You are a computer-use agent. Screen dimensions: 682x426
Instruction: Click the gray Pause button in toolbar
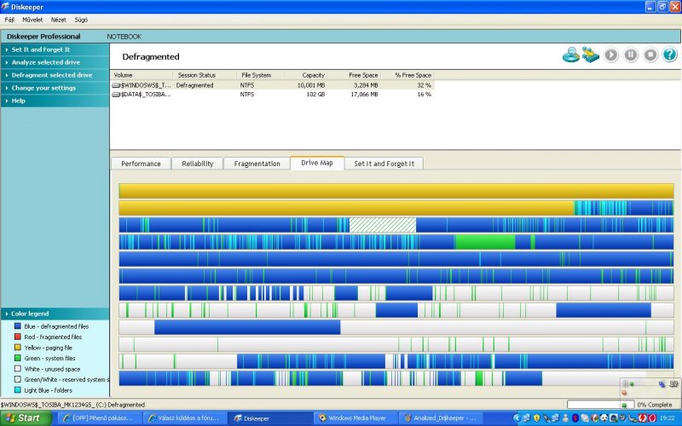[x=631, y=55]
